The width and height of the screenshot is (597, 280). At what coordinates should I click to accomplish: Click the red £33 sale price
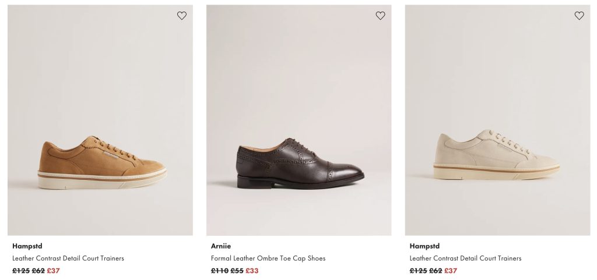(252, 271)
